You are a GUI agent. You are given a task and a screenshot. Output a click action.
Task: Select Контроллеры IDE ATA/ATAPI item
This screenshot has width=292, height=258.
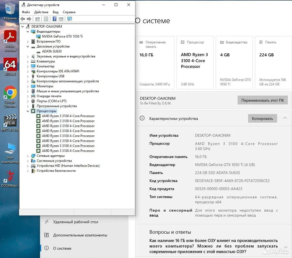pyautogui.click(x=58, y=71)
